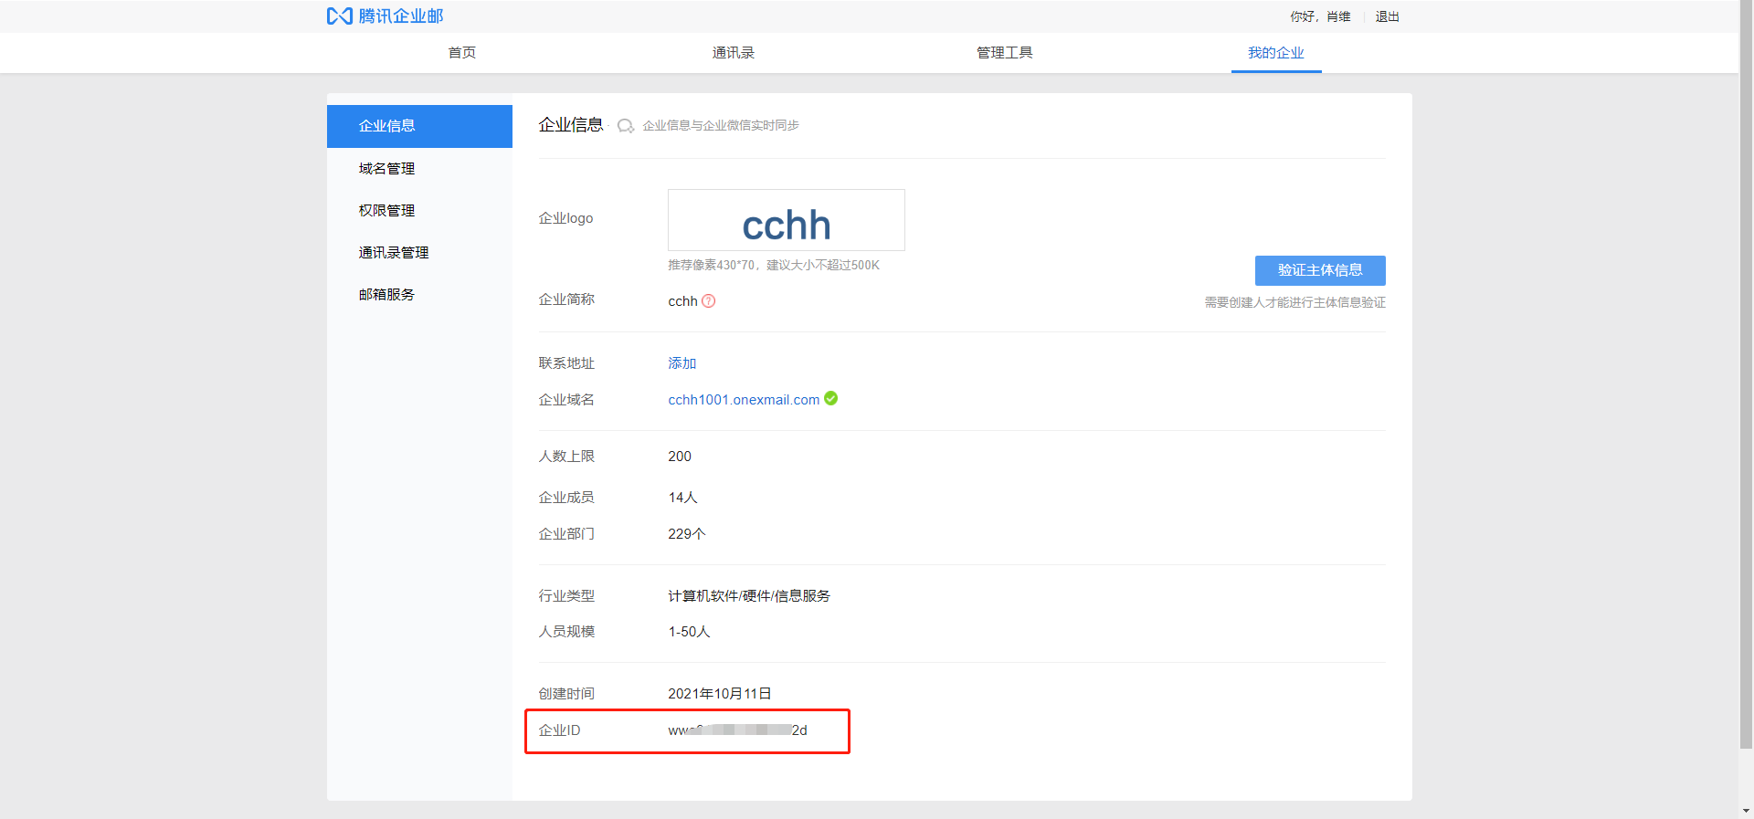The image size is (1754, 819).
Task: Click the creation date 2021年10月11日
Action: coord(720,694)
